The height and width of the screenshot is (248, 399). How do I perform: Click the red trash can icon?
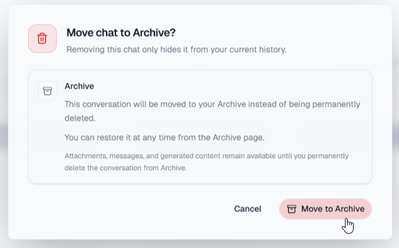point(42,39)
